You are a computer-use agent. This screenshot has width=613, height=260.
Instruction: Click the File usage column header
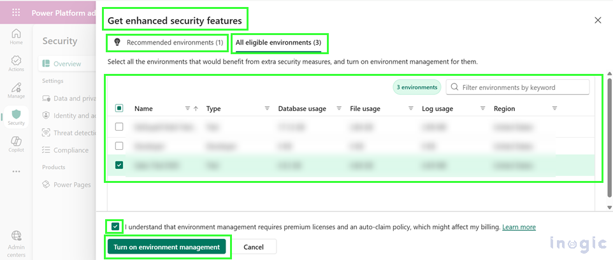click(x=365, y=109)
